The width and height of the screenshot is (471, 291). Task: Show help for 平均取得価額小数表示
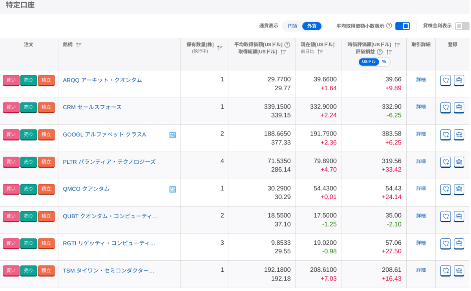389,26
